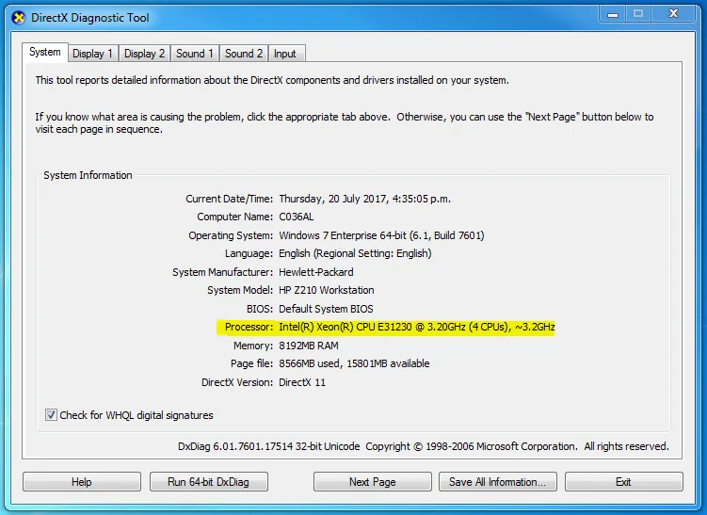Viewport: 707px width, 515px height.
Task: Click the date text Thursday, 20 July 2017
Action: pos(332,199)
